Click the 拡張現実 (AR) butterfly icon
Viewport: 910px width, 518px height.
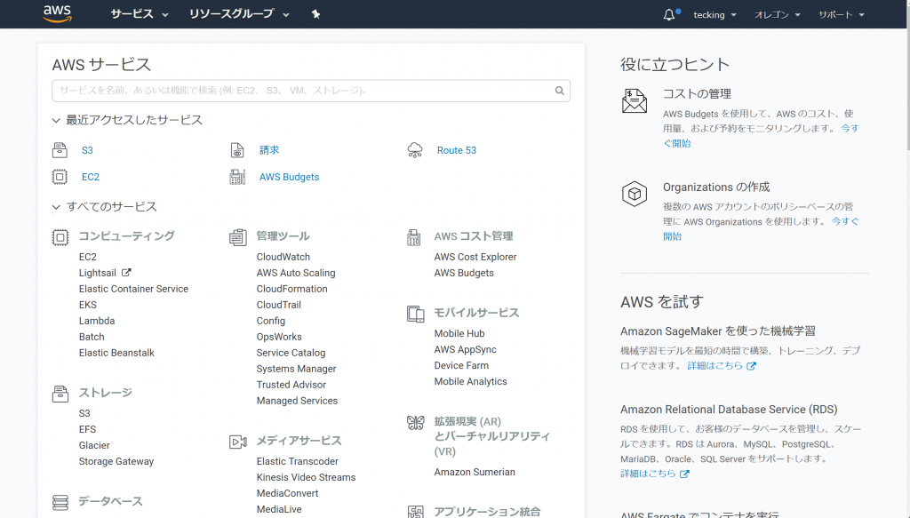[x=416, y=422]
